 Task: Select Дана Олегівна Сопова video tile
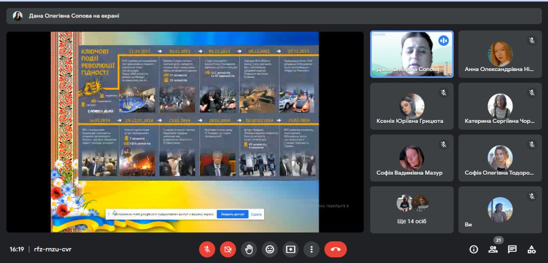tap(411, 54)
